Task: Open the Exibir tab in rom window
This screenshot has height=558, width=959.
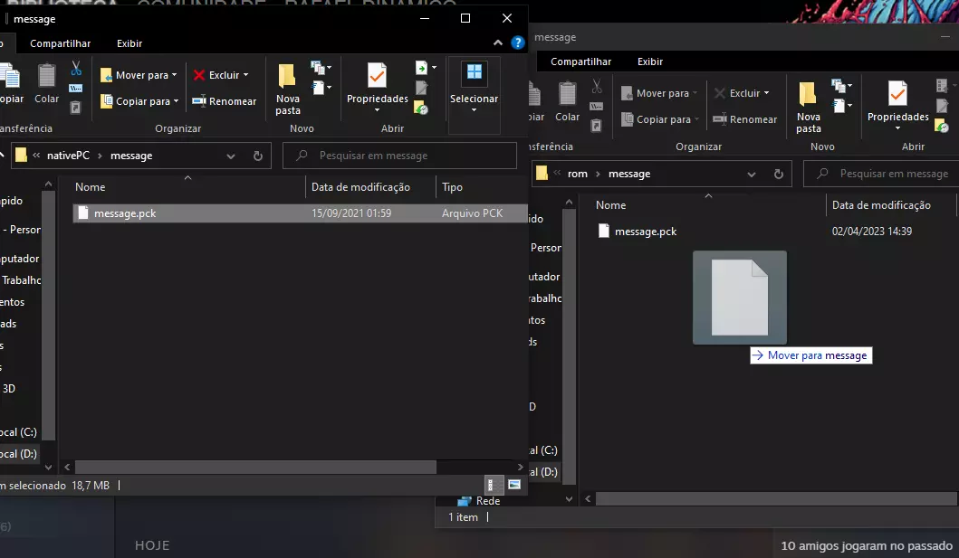Action: [650, 61]
